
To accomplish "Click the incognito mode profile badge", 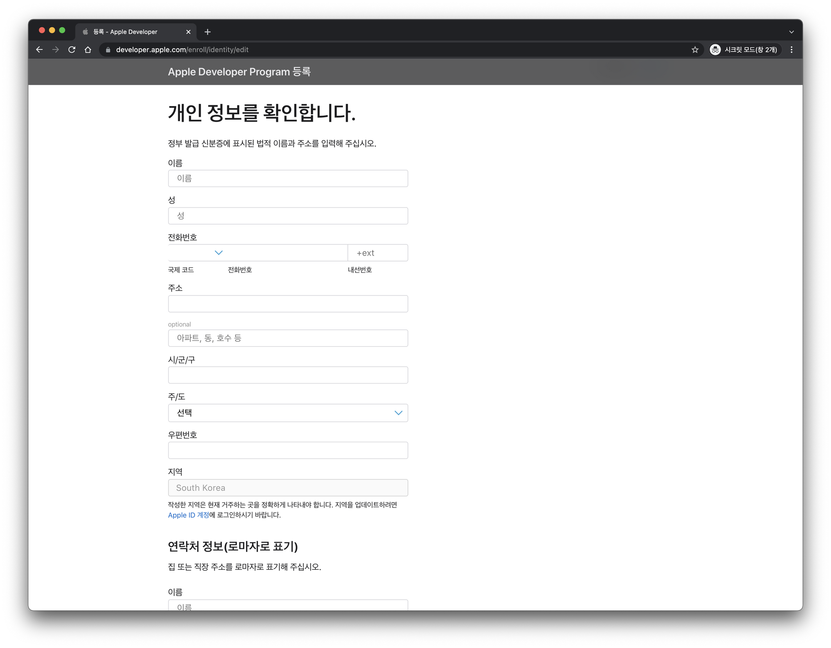I will (x=745, y=49).
